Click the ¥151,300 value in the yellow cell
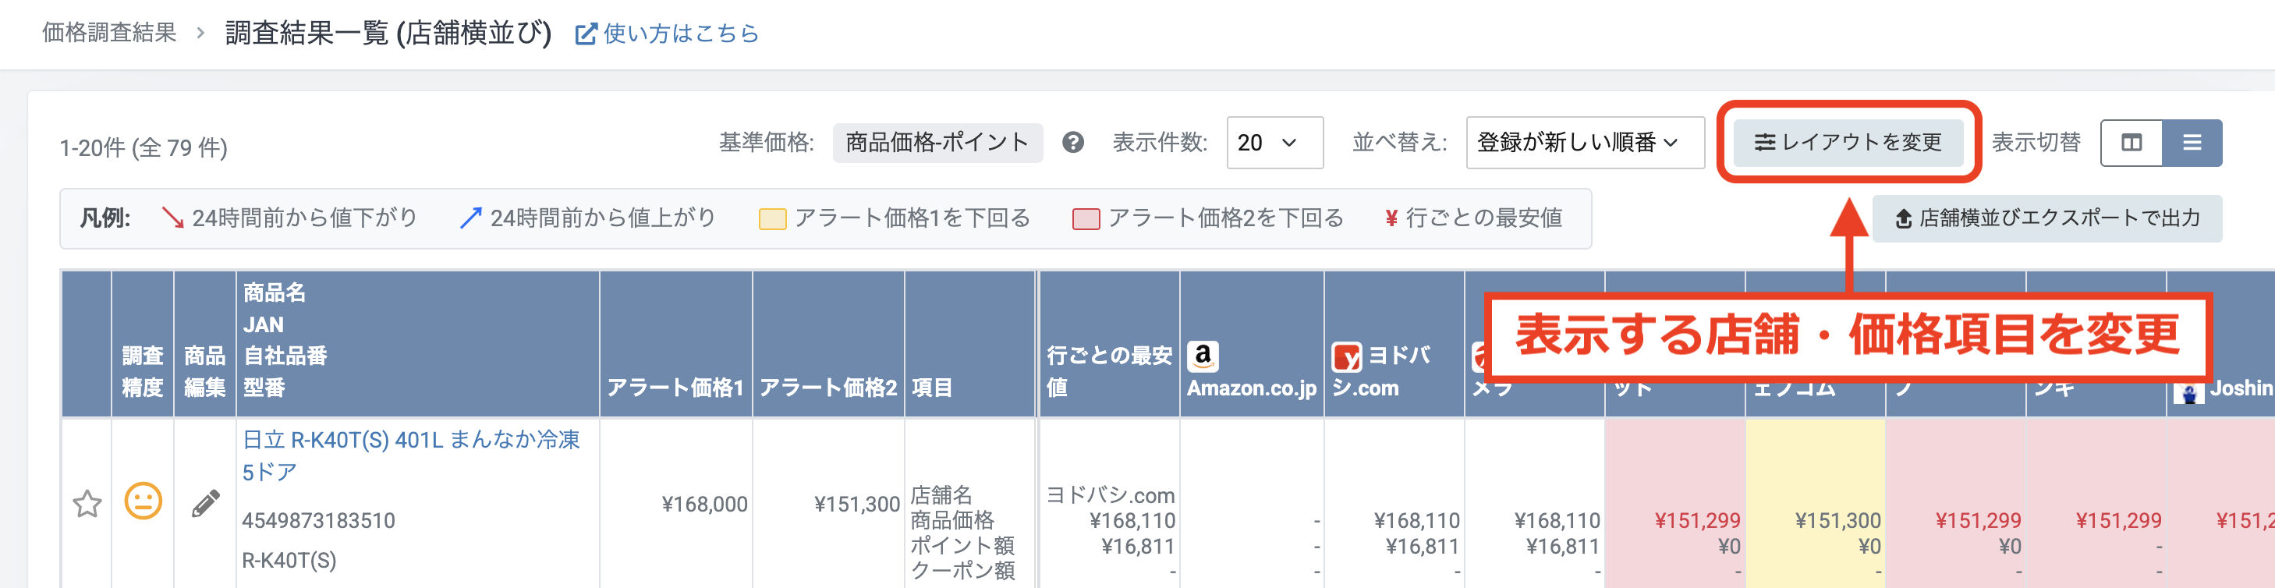This screenshot has height=588, width=2275. [x=1837, y=521]
